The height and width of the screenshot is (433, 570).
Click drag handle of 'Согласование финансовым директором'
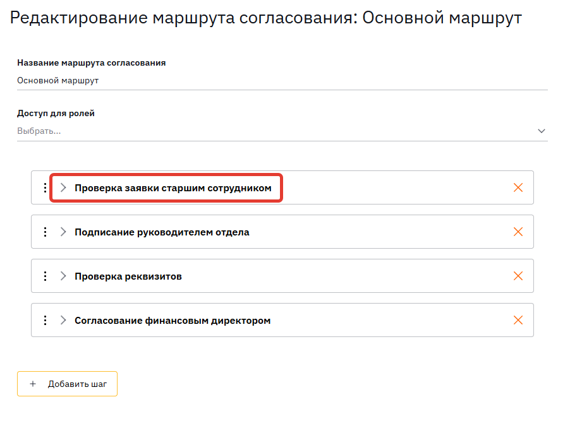click(45, 320)
